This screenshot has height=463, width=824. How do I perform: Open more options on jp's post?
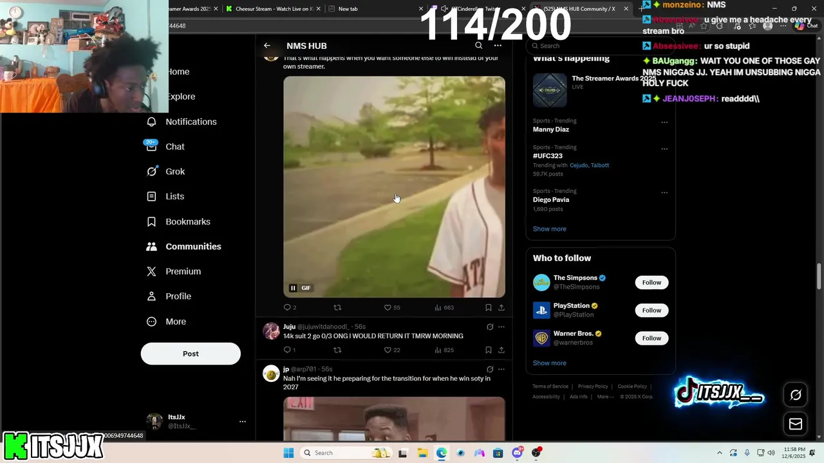pyautogui.click(x=501, y=369)
